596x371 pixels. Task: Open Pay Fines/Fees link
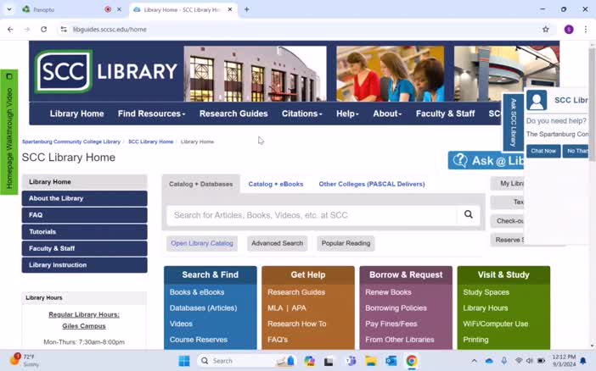(391, 324)
